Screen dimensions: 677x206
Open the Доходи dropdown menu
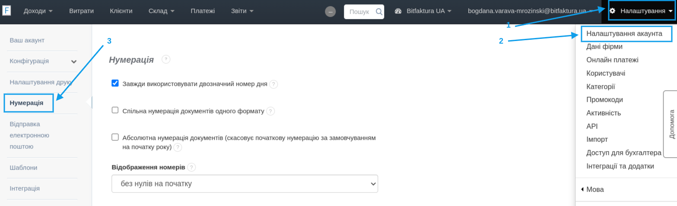click(x=38, y=11)
